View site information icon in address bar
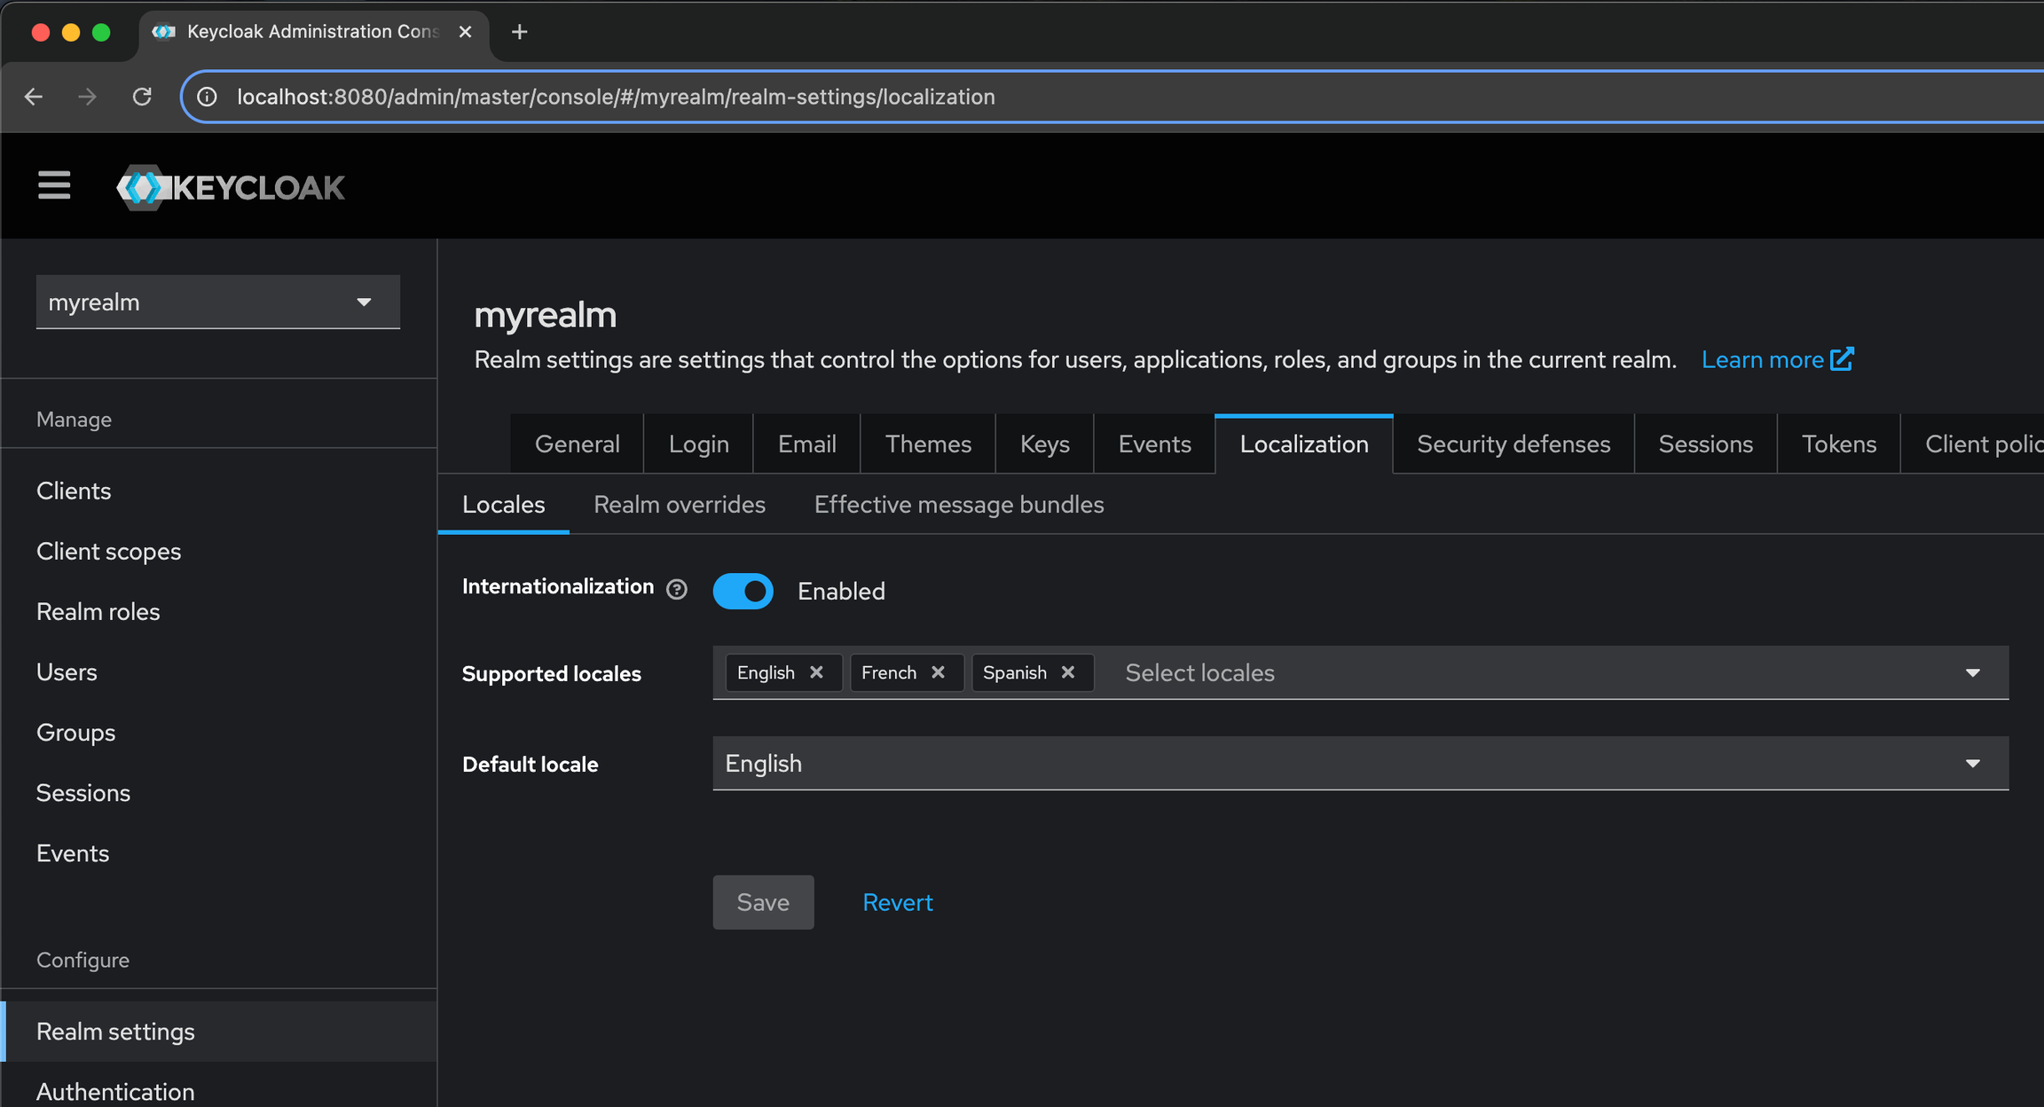 pyautogui.click(x=207, y=97)
